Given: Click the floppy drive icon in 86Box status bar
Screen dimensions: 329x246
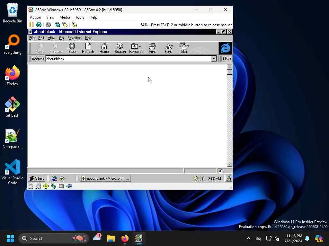Looking at the screenshot, I should (31, 186).
